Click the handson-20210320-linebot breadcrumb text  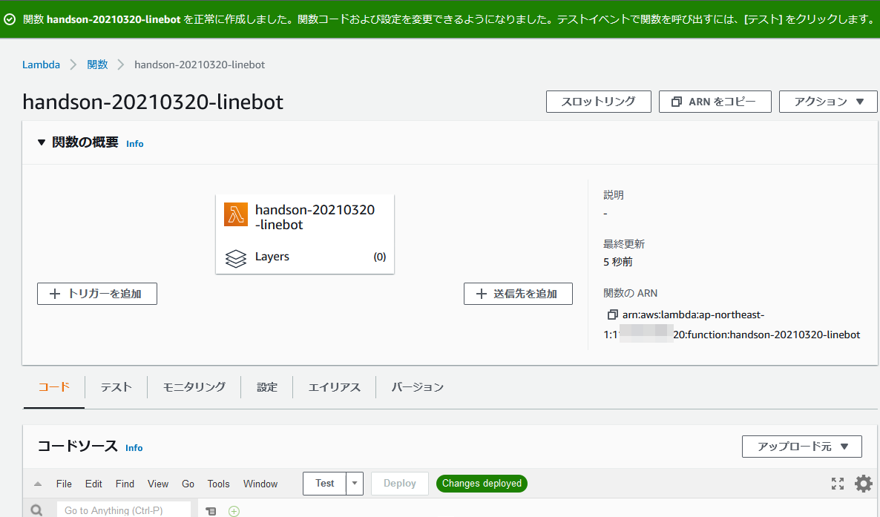200,65
